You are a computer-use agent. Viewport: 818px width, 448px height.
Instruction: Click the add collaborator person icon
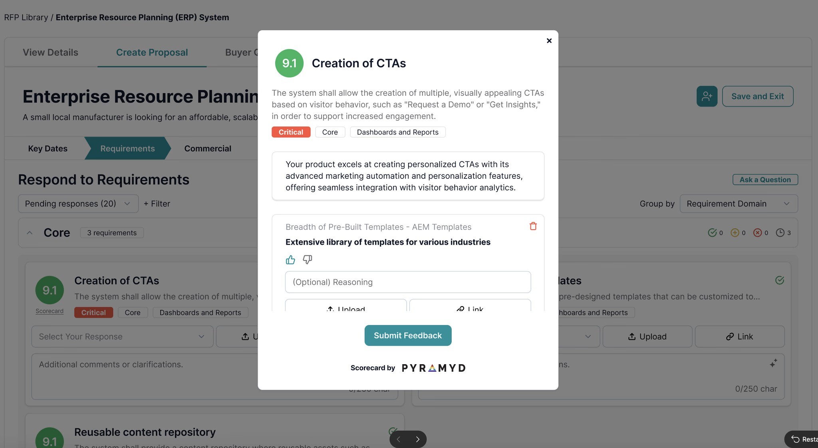click(x=707, y=96)
